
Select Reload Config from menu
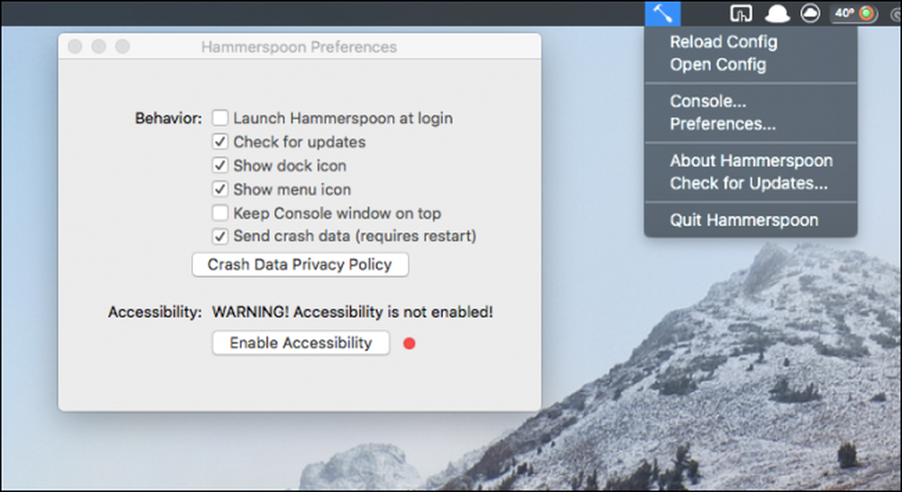coord(750,42)
